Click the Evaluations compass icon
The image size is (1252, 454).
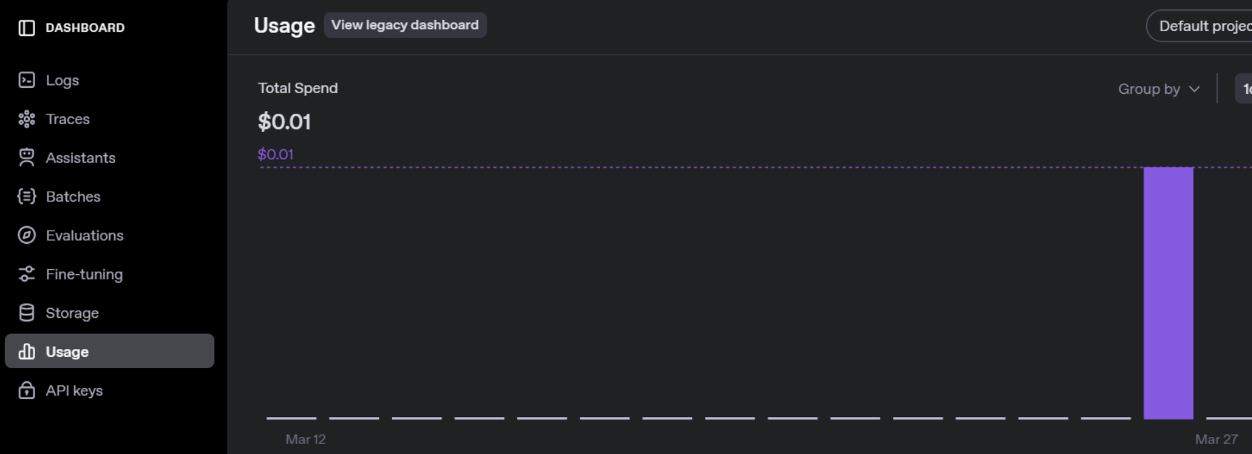tap(26, 235)
